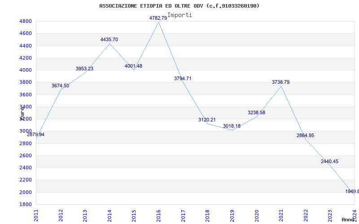Image resolution: width=359 pixels, height=224 pixels.
Task: Click the Anno axis title
Action: click(x=348, y=220)
